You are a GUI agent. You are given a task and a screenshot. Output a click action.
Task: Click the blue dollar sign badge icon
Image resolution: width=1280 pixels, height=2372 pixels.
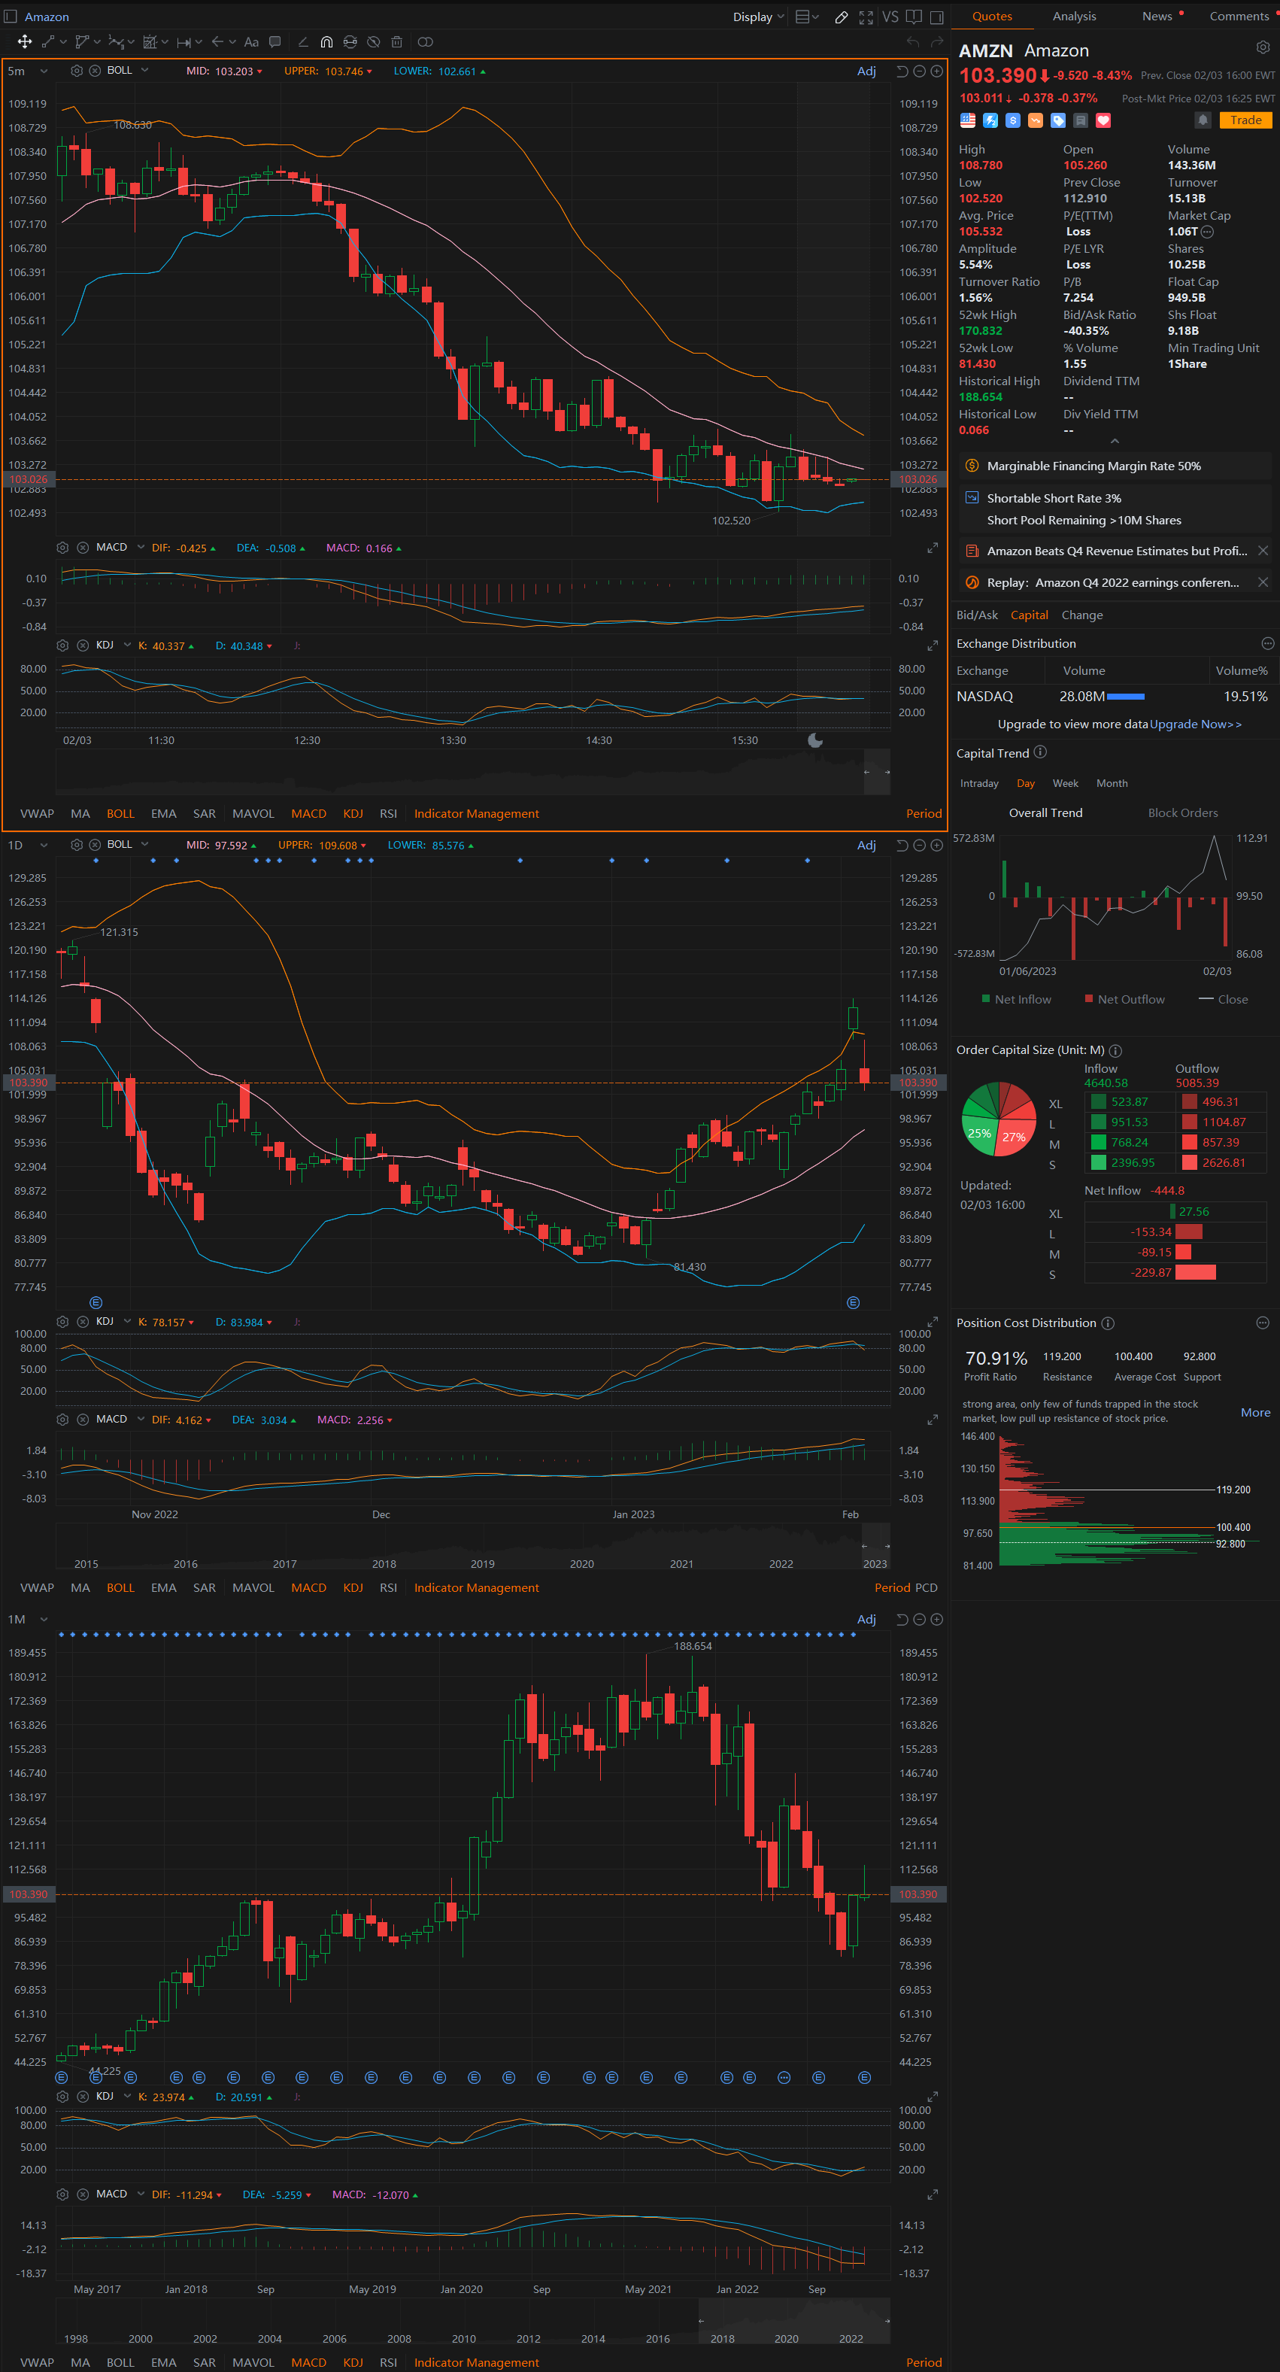pyautogui.click(x=1013, y=120)
